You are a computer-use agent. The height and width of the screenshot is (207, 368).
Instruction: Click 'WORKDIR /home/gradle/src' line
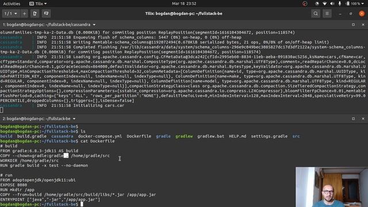[29, 161]
